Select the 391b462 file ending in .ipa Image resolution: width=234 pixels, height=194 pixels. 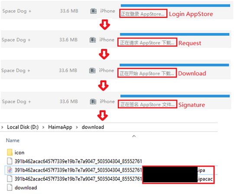coord(110,170)
